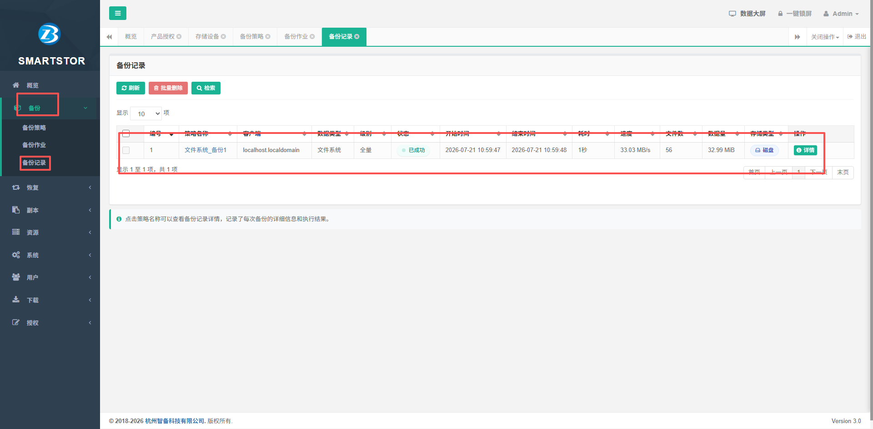Expand the 用户 sidebar menu
Image resolution: width=873 pixels, height=429 pixels.
[x=50, y=277]
